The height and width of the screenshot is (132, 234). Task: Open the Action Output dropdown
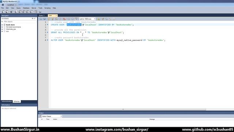(x=52, y=116)
